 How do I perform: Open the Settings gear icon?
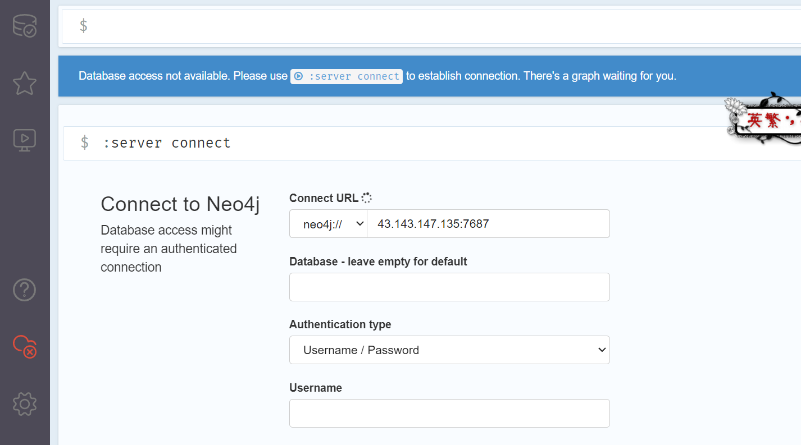(x=25, y=404)
